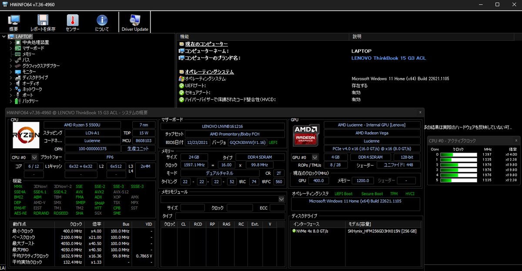Viewport: 522px width, 271px height.
Task: Expand the オーディオ tree node
Action: 11,83
